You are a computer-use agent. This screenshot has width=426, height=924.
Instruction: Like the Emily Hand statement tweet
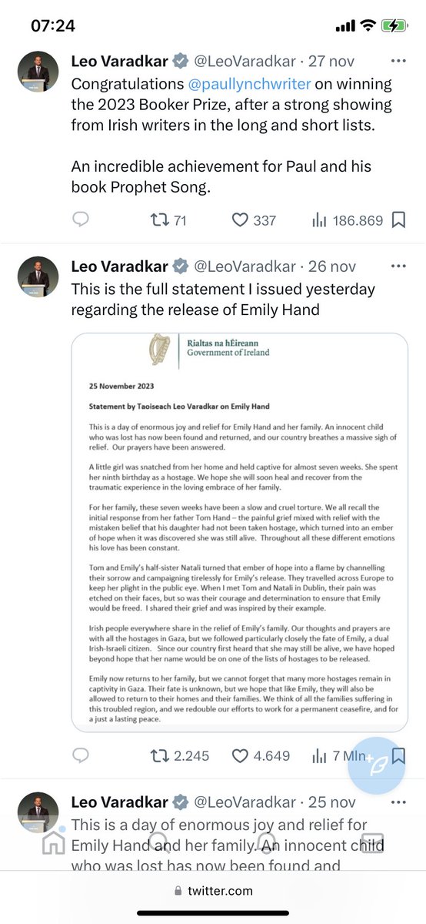click(x=261, y=755)
